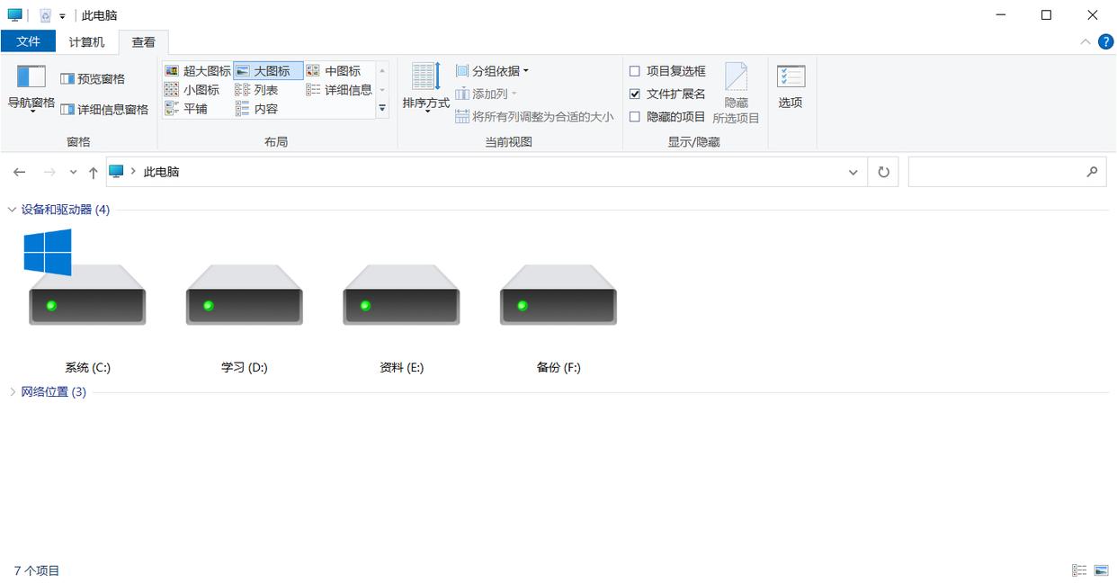Click the 预览窗格 preview pane icon
1117x583 pixels.
[67, 79]
